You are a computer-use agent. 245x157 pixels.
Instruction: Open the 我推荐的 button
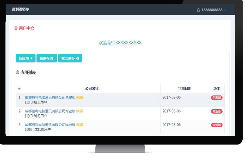coord(46,58)
